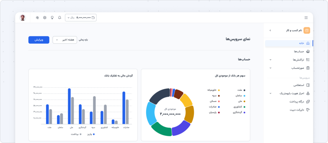The height and width of the screenshot is (143, 328).
Task: Click the استعلامی service icon
Action: click(x=308, y=85)
